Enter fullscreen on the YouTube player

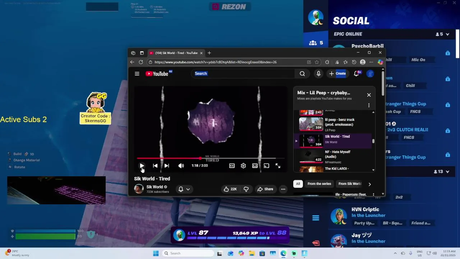coord(278,165)
